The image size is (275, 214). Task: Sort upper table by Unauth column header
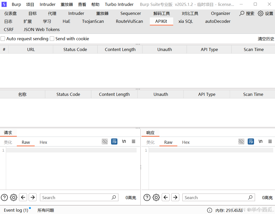coord(164,49)
